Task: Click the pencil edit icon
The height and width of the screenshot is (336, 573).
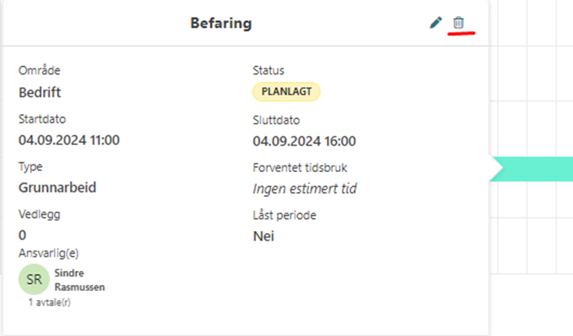Action: (x=436, y=23)
